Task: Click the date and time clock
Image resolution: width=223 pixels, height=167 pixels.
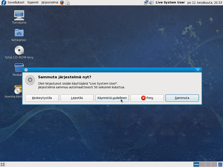Action: tap(204, 3)
